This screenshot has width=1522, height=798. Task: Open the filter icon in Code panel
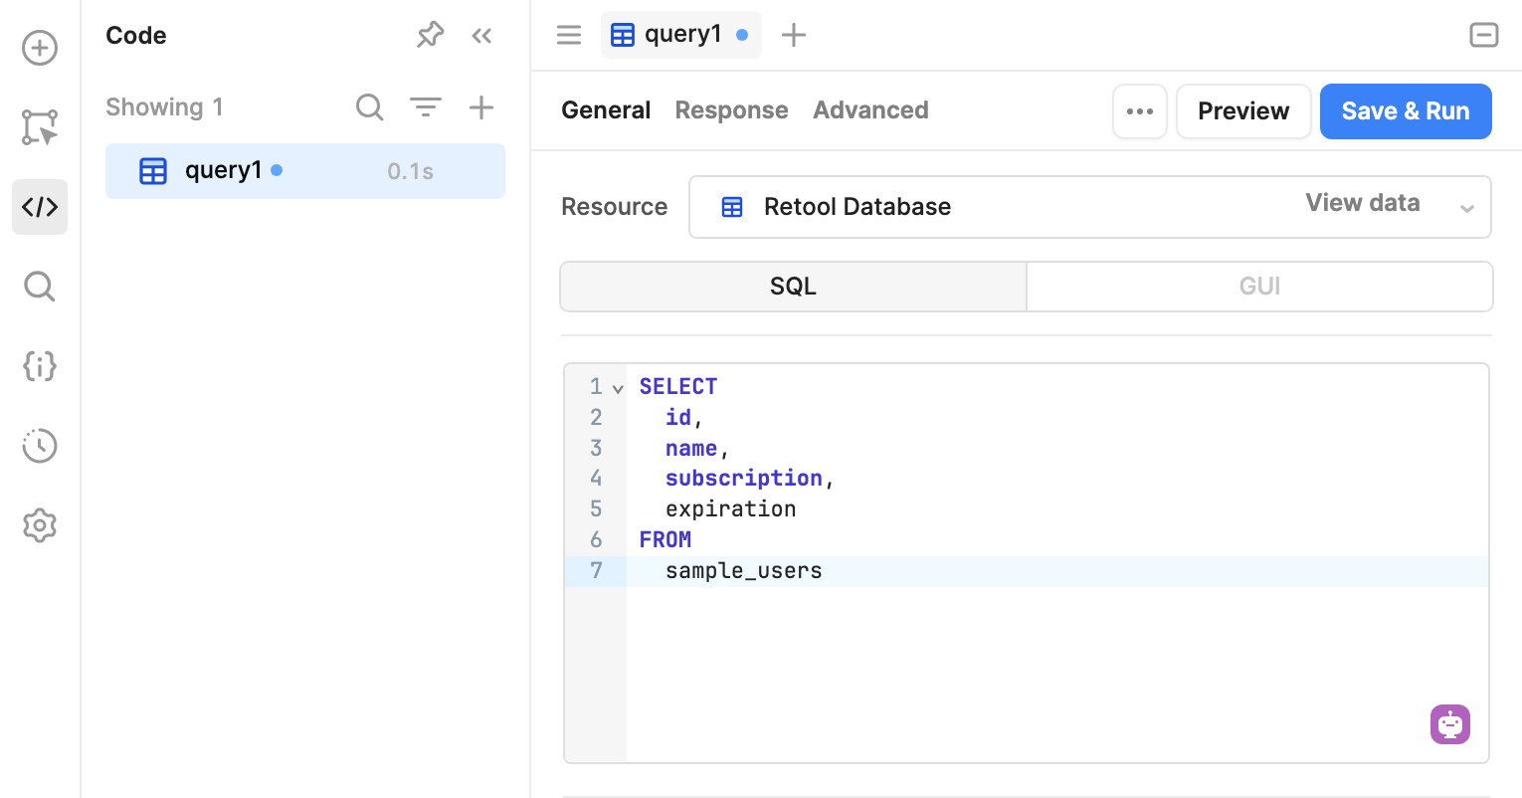coord(426,107)
